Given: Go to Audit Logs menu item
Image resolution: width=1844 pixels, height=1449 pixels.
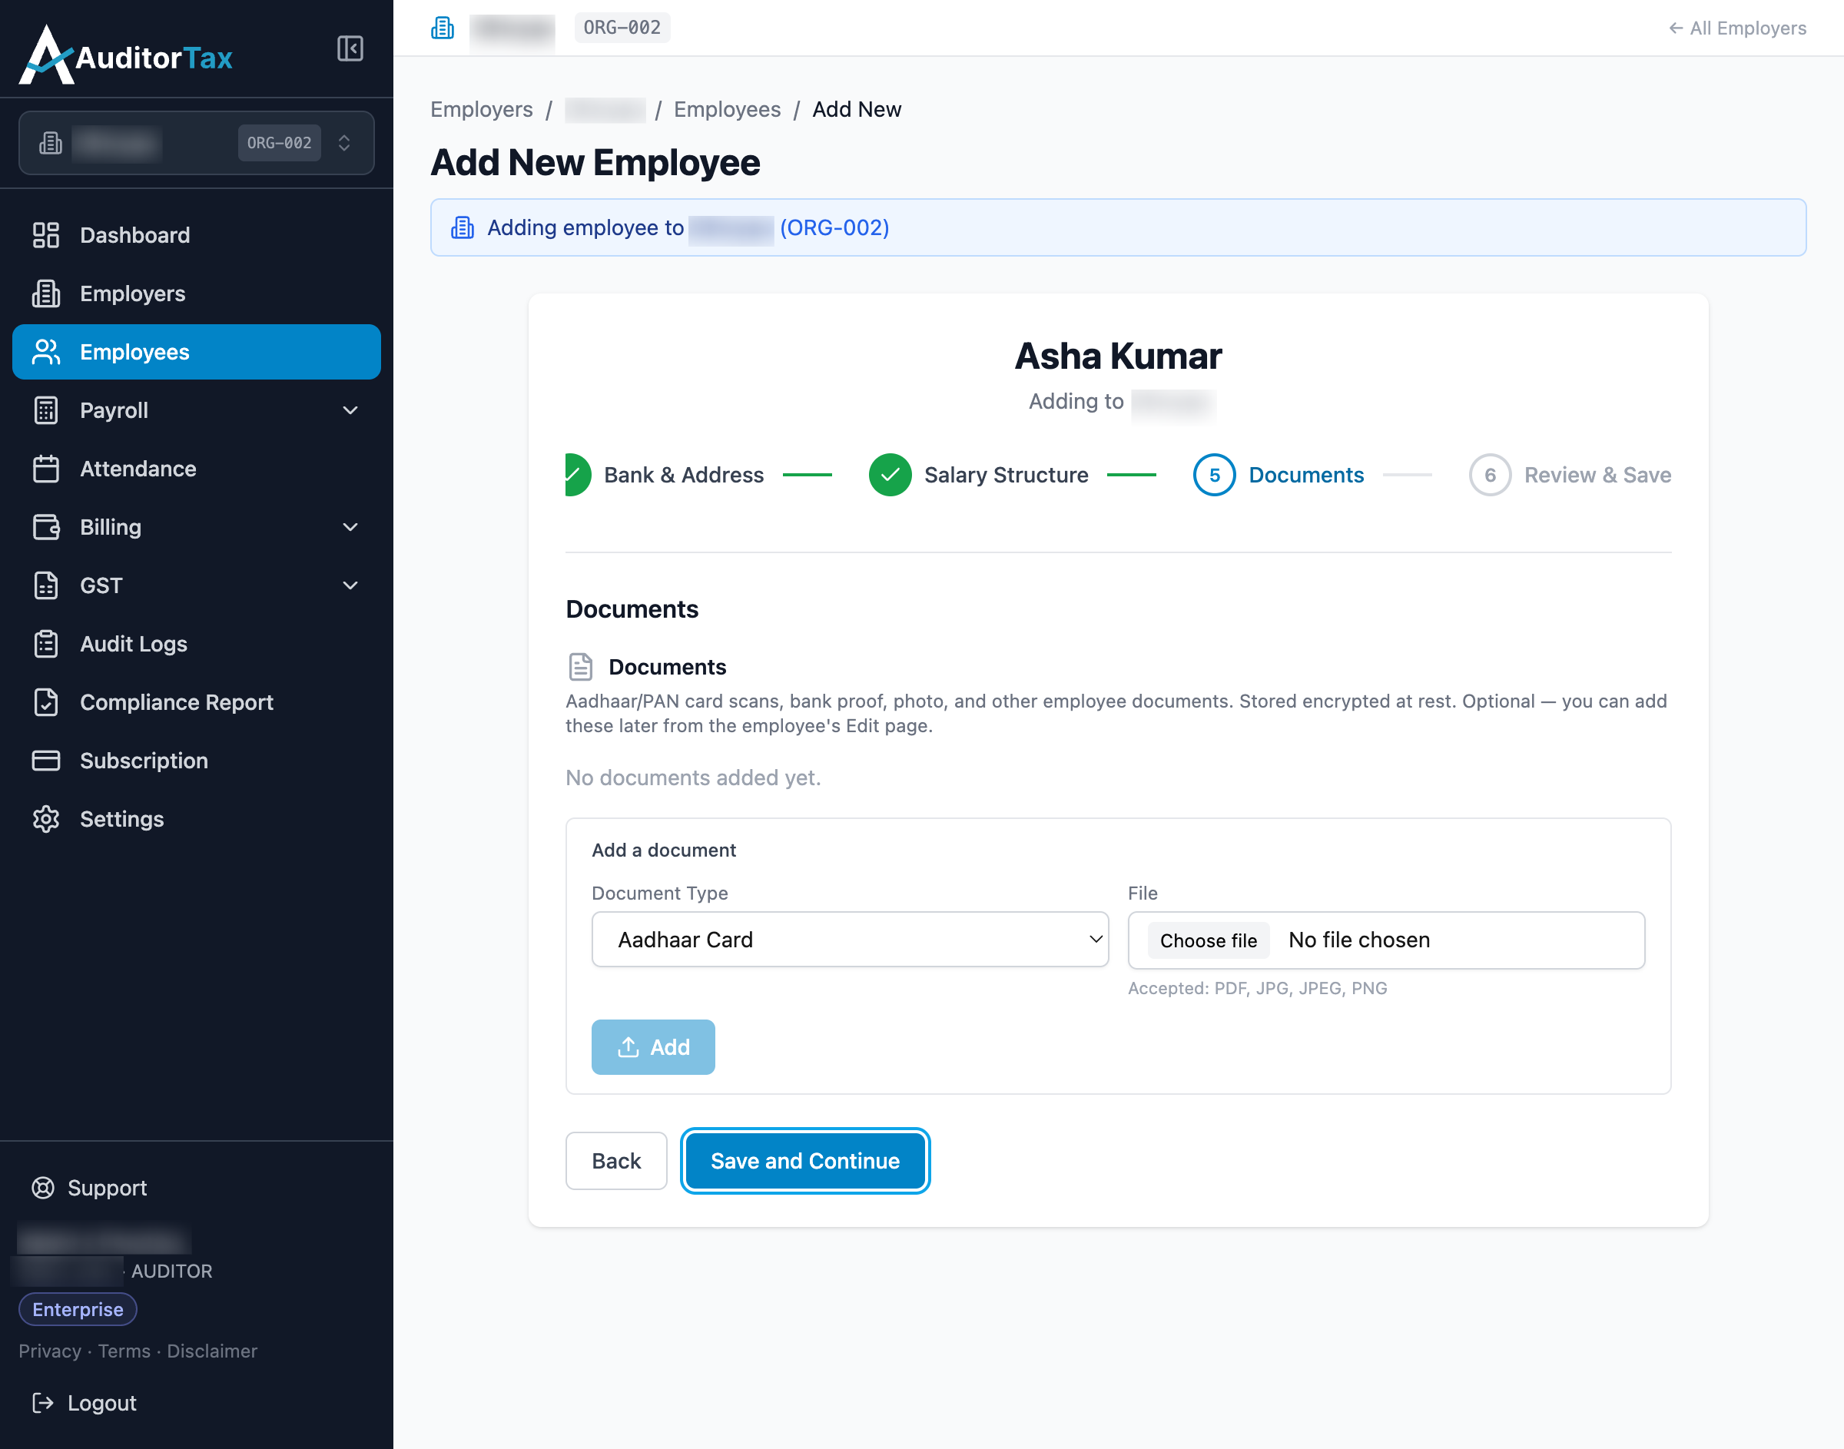Looking at the screenshot, I should tap(196, 644).
